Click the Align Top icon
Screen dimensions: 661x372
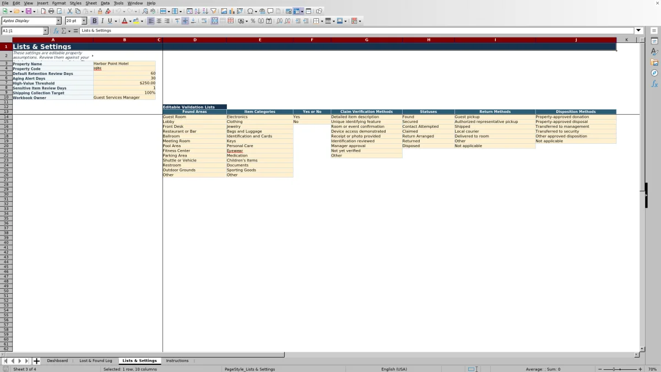point(177,21)
